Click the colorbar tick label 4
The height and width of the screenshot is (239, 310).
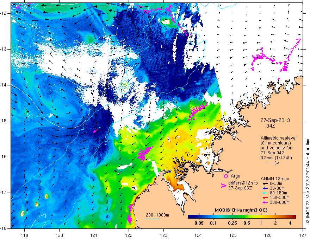(290, 223)
